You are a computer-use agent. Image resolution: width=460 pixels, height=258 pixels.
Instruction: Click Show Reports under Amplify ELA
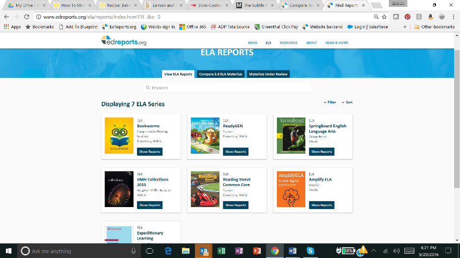(x=322, y=205)
